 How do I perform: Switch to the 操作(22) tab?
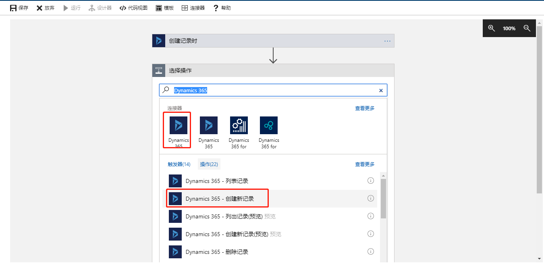pyautogui.click(x=209, y=164)
